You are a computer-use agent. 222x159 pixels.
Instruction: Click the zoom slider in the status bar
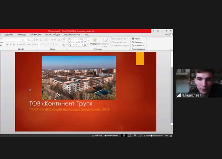tap(153, 136)
